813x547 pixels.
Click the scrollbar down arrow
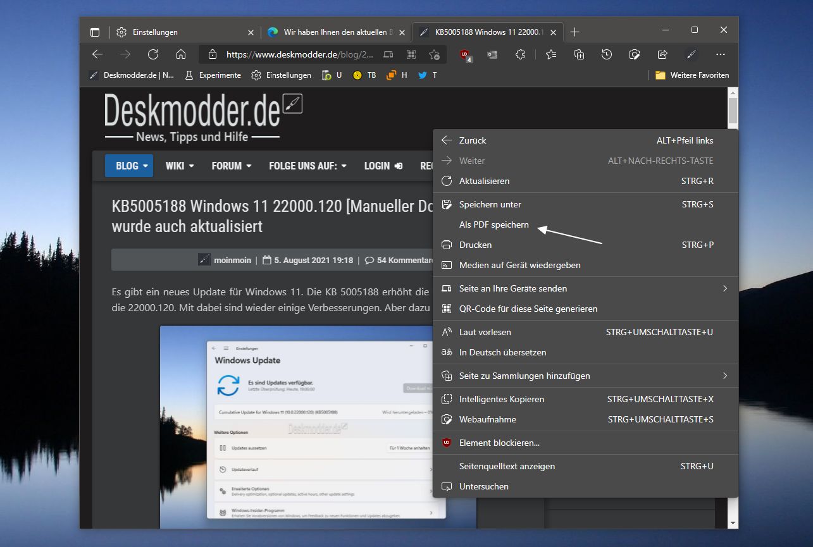click(733, 523)
